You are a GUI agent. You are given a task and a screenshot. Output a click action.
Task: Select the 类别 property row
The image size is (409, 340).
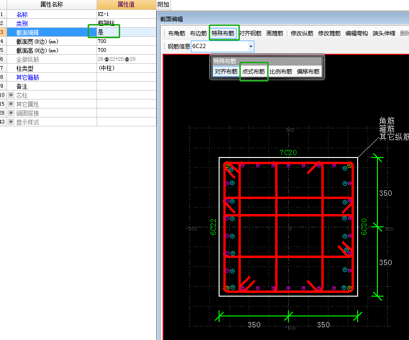[78, 24]
